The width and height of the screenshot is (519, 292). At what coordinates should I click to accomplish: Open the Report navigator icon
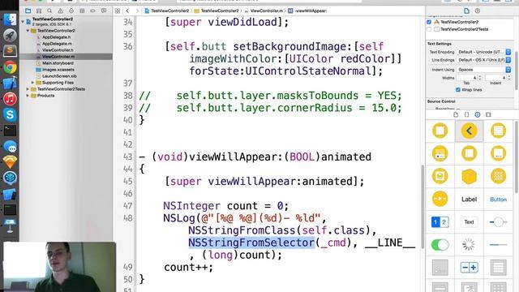point(104,11)
